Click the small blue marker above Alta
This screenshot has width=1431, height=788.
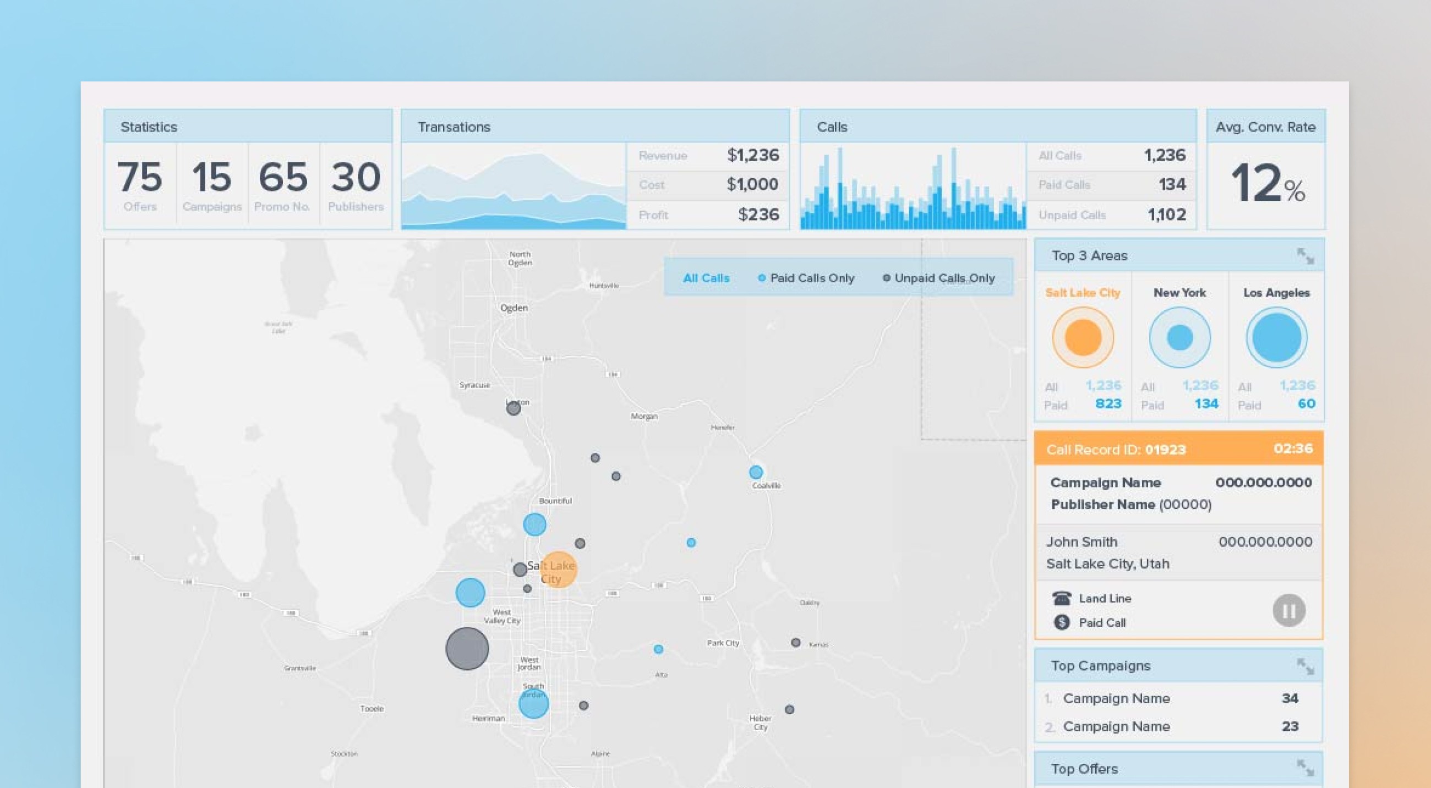pos(658,649)
